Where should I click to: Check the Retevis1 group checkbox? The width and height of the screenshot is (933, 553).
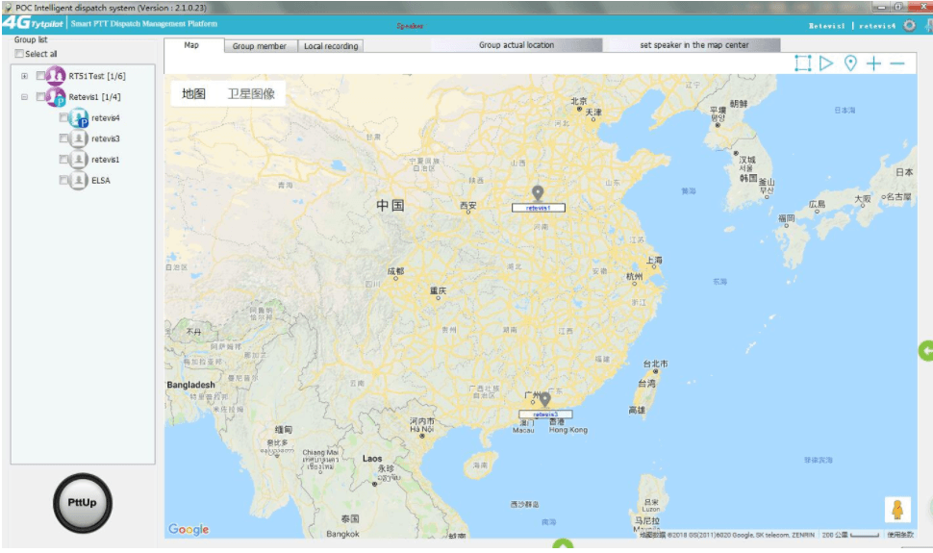(x=40, y=96)
